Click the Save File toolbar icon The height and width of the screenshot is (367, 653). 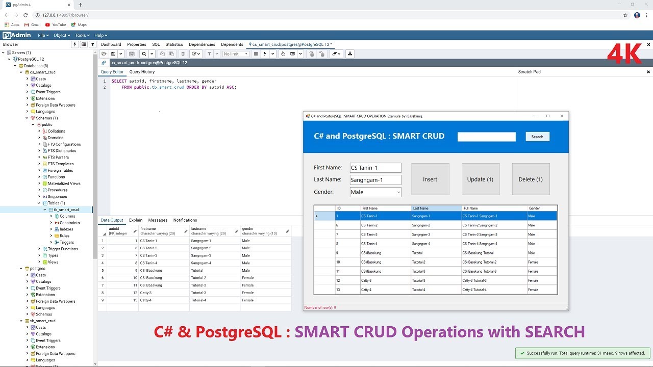[x=113, y=54]
